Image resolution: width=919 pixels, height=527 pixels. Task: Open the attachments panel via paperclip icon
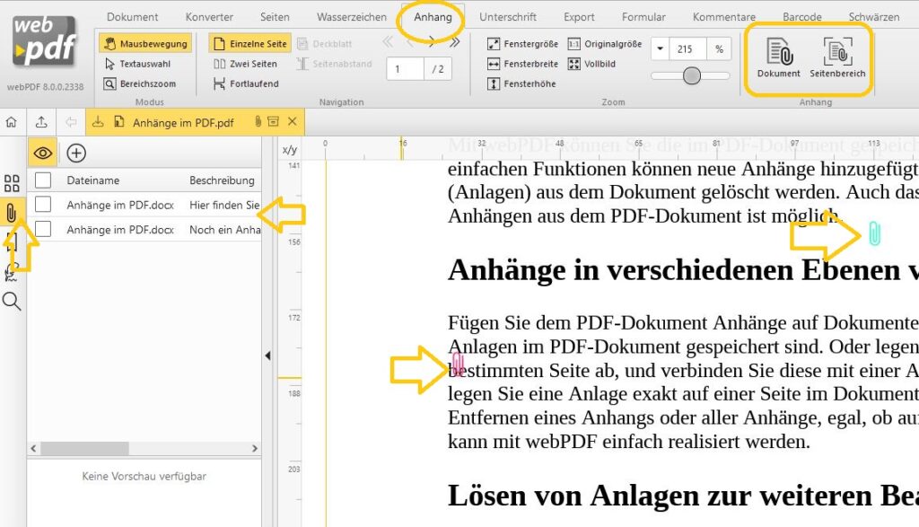coord(12,213)
